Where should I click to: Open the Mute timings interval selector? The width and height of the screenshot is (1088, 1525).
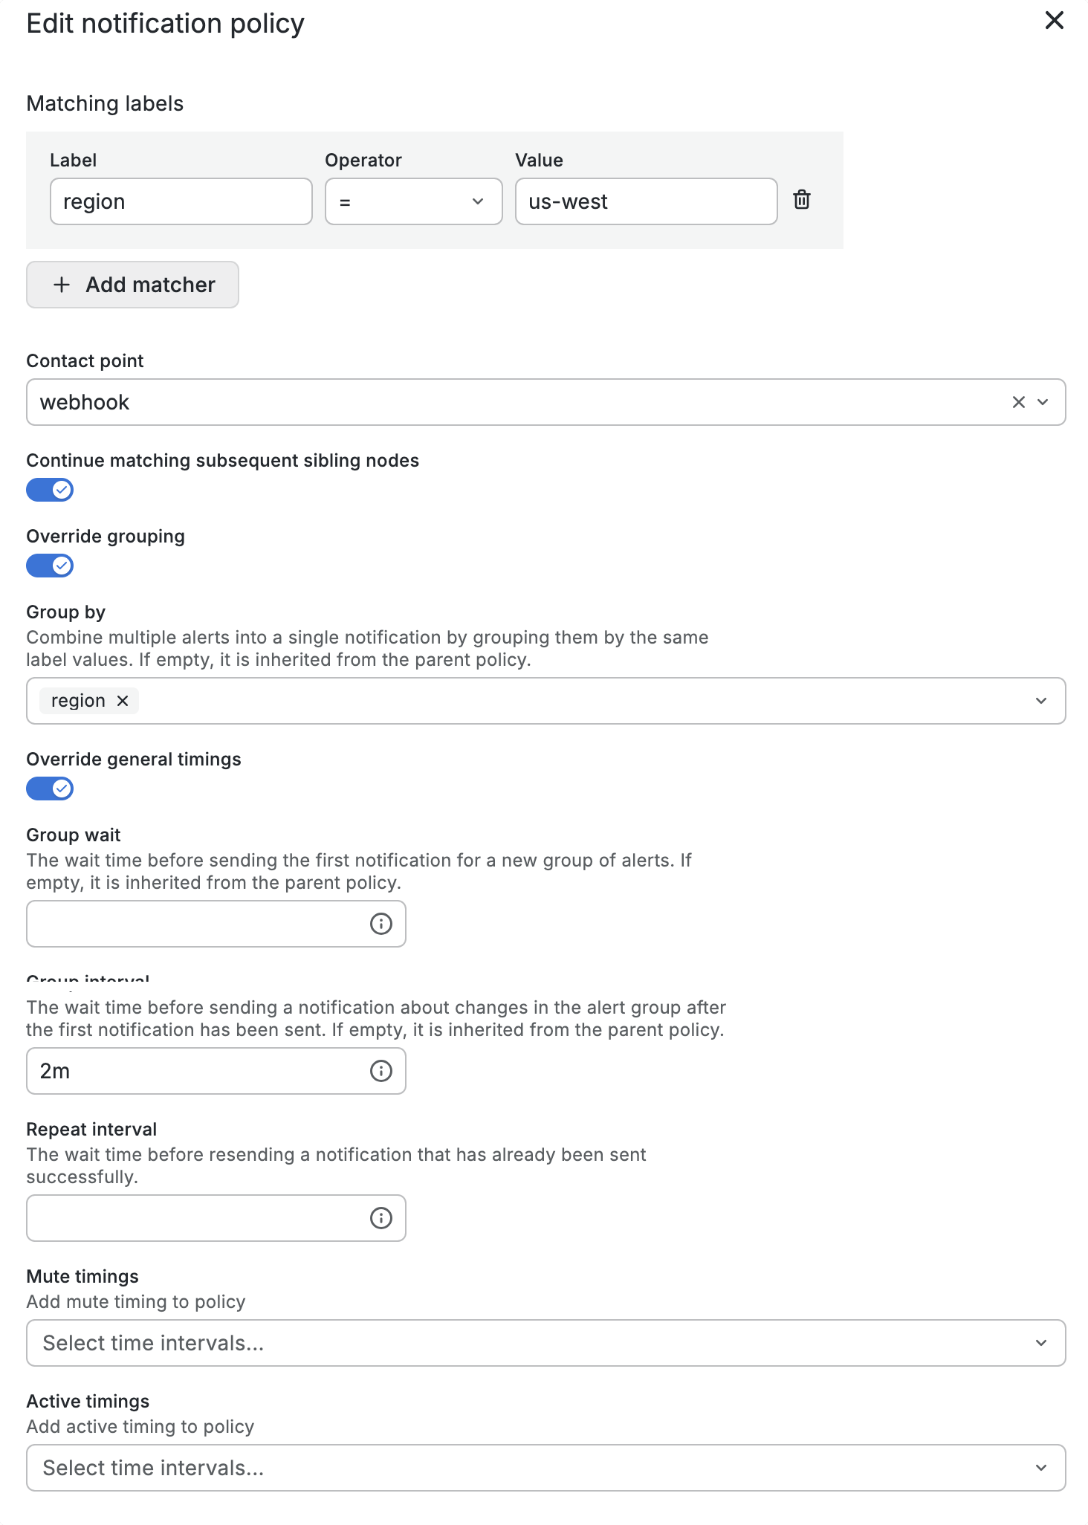click(x=545, y=1343)
